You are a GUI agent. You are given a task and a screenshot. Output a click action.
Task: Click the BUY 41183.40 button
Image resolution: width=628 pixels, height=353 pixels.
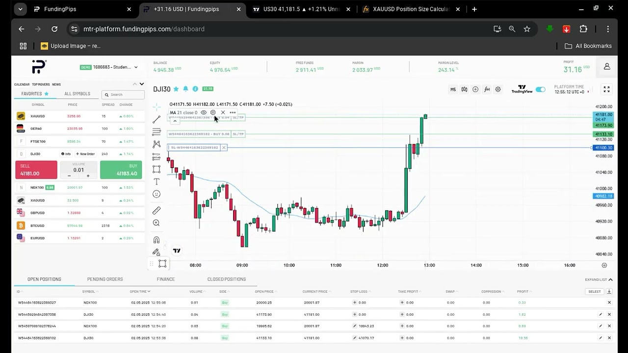click(121, 170)
